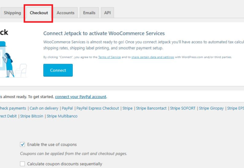The image size is (244, 168).
Task: Click the coupons cart and checkout description
Action: 74,154
